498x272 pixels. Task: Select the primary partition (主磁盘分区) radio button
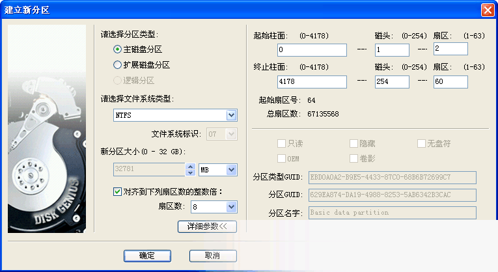[117, 49]
